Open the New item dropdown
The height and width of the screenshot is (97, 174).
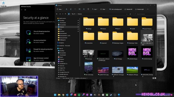tap(60, 9)
